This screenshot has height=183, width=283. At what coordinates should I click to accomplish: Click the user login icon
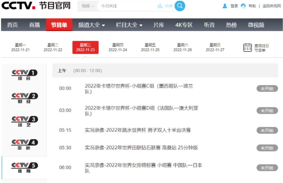point(225,6)
